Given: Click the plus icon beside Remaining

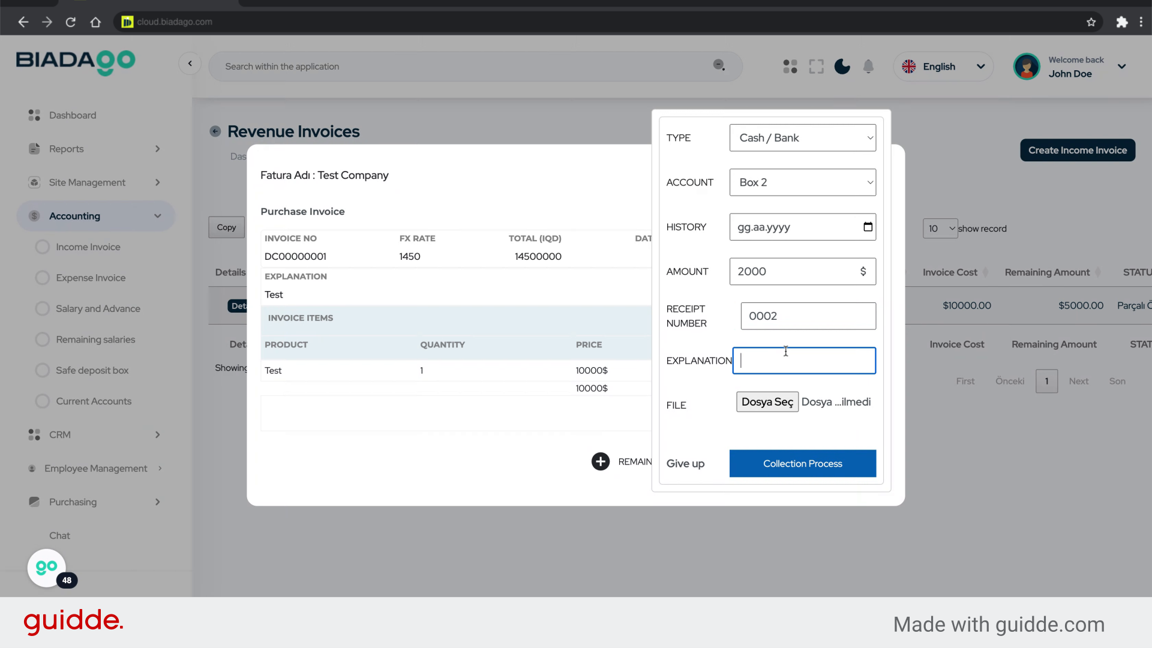Looking at the screenshot, I should coord(600,461).
